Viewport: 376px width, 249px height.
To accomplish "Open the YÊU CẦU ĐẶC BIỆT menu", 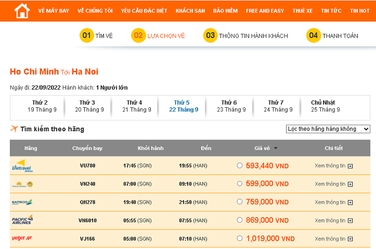I will [x=144, y=11].
